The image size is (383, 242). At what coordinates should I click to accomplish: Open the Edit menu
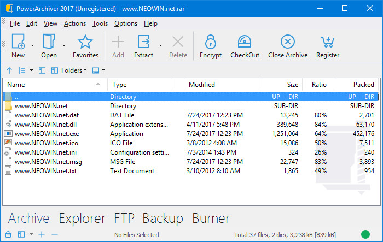click(x=32, y=23)
